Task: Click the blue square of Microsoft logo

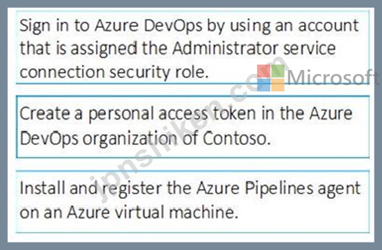Action: (264, 85)
